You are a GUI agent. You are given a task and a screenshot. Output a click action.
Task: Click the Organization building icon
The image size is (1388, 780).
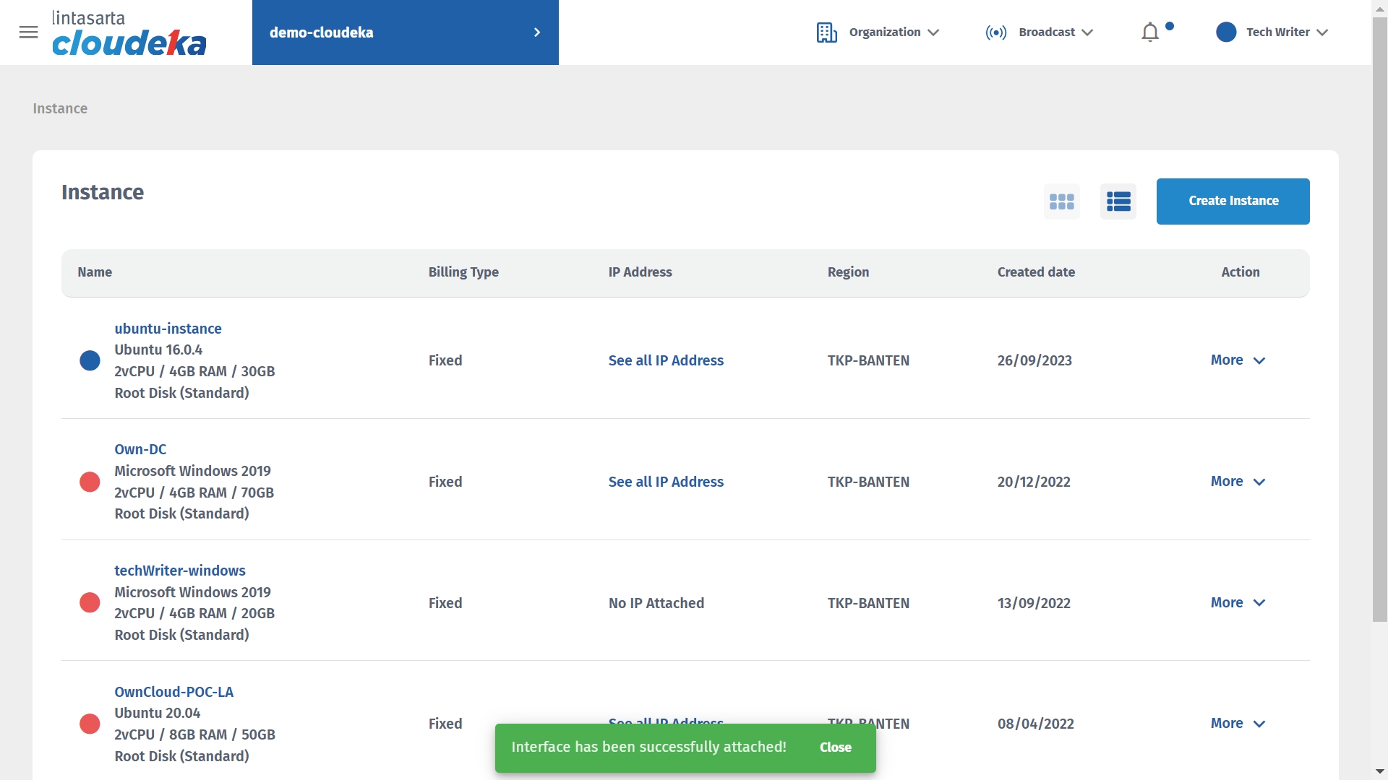(x=826, y=32)
